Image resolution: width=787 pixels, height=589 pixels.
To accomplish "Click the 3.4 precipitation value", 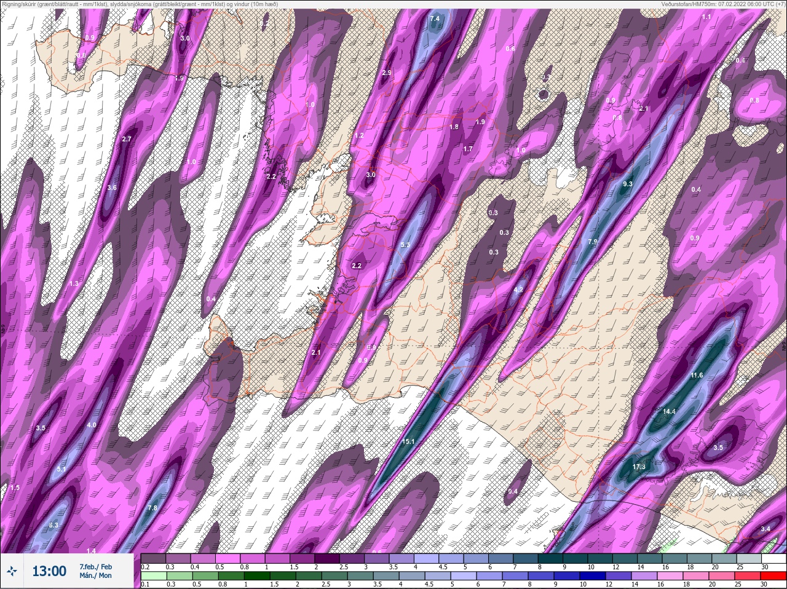I will pyautogui.click(x=765, y=529).
